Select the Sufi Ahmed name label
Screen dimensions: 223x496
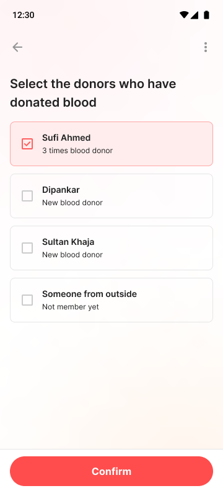66,138
